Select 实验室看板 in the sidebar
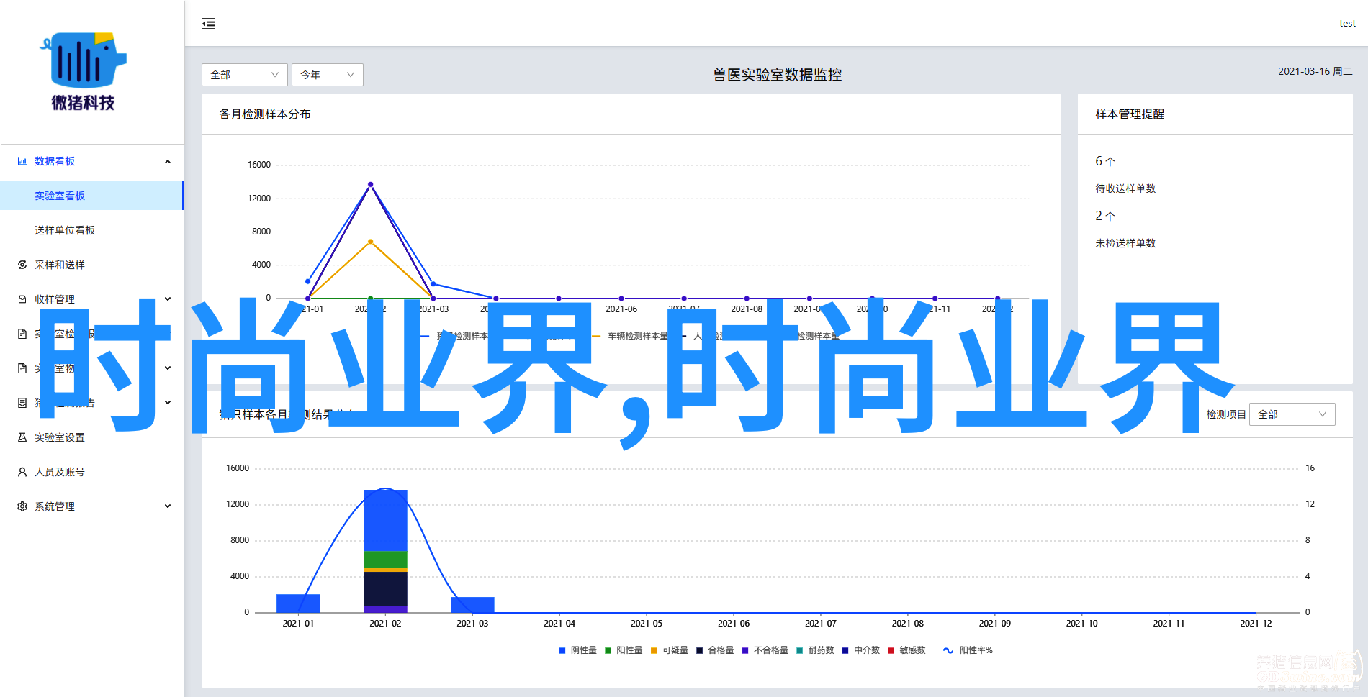This screenshot has height=697, width=1368. click(x=60, y=196)
